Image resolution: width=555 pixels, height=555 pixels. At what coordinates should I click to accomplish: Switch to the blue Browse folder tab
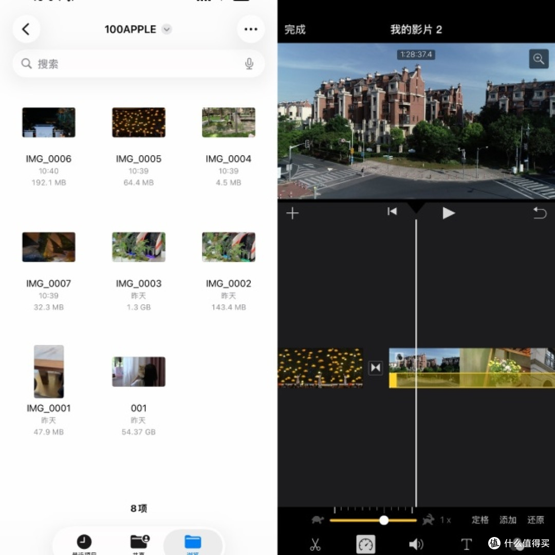coord(193,543)
